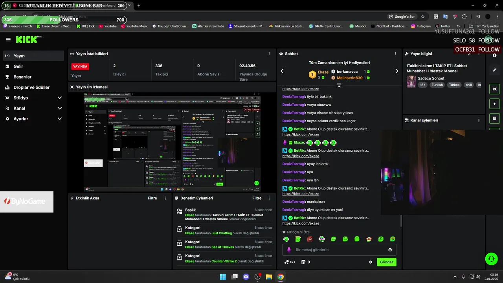Open Droplar ve ödüller in sidebar
The height and width of the screenshot is (283, 503).
tap(33, 87)
